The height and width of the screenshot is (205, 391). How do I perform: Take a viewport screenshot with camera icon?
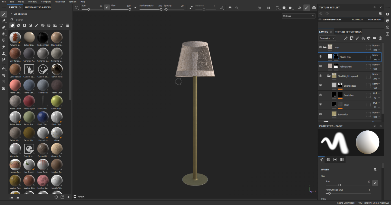tap(314, 8)
